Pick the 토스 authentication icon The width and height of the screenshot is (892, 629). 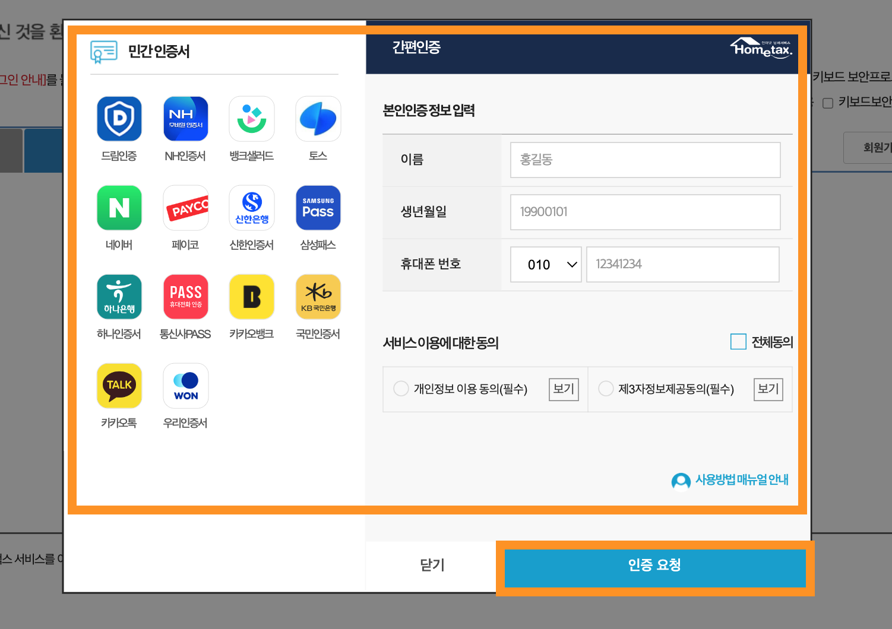[x=318, y=119]
